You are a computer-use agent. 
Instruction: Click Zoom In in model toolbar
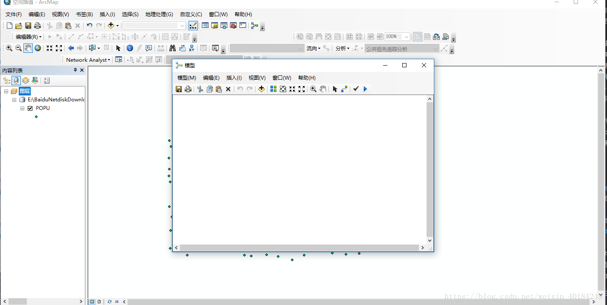[x=313, y=89]
